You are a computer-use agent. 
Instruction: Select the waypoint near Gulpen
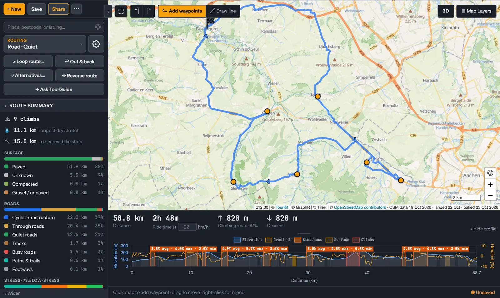tap(267, 111)
